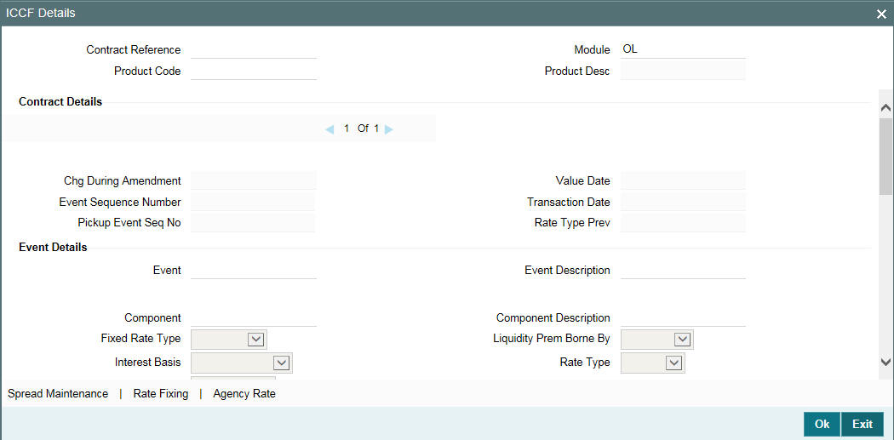Focus the Component input field
The width and height of the screenshot is (894, 440).
click(254, 317)
